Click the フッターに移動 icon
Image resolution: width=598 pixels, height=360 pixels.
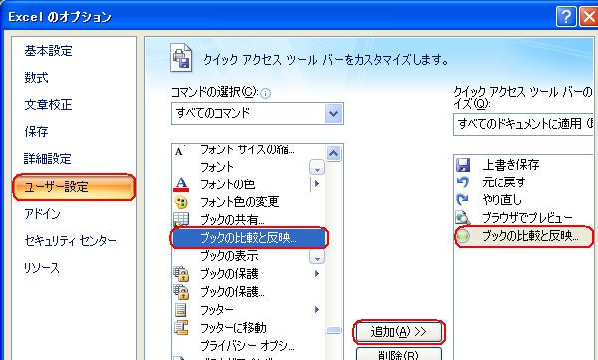coord(181,327)
